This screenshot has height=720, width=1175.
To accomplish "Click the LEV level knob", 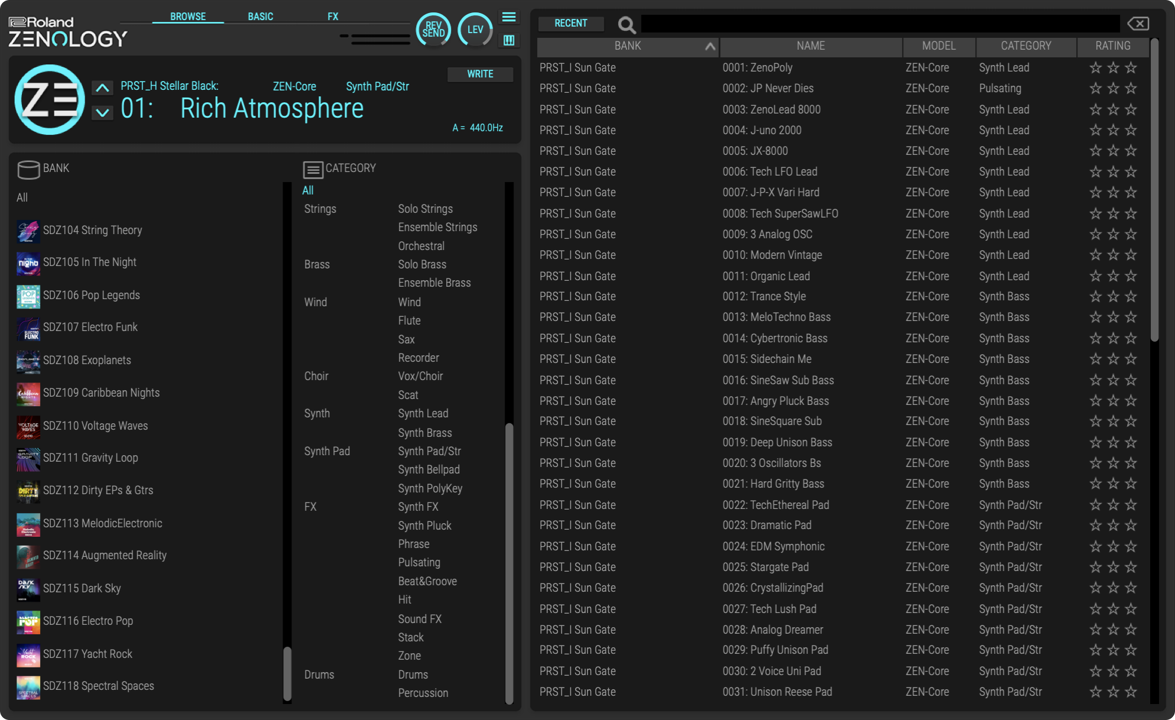I will click(475, 30).
